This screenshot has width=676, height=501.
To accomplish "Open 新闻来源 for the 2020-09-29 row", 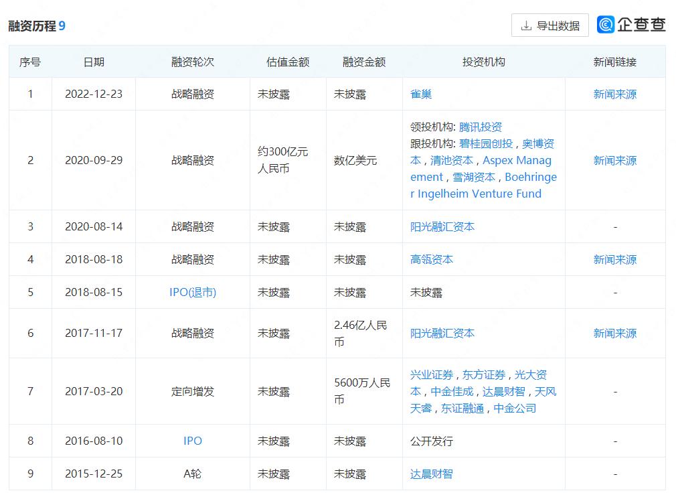I will pos(615,161).
